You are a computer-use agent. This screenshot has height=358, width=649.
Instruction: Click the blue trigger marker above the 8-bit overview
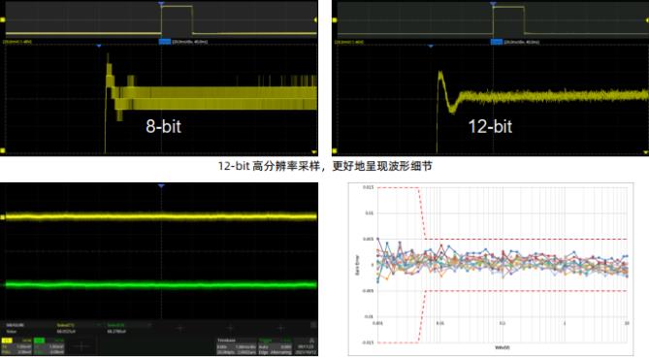point(161,4)
